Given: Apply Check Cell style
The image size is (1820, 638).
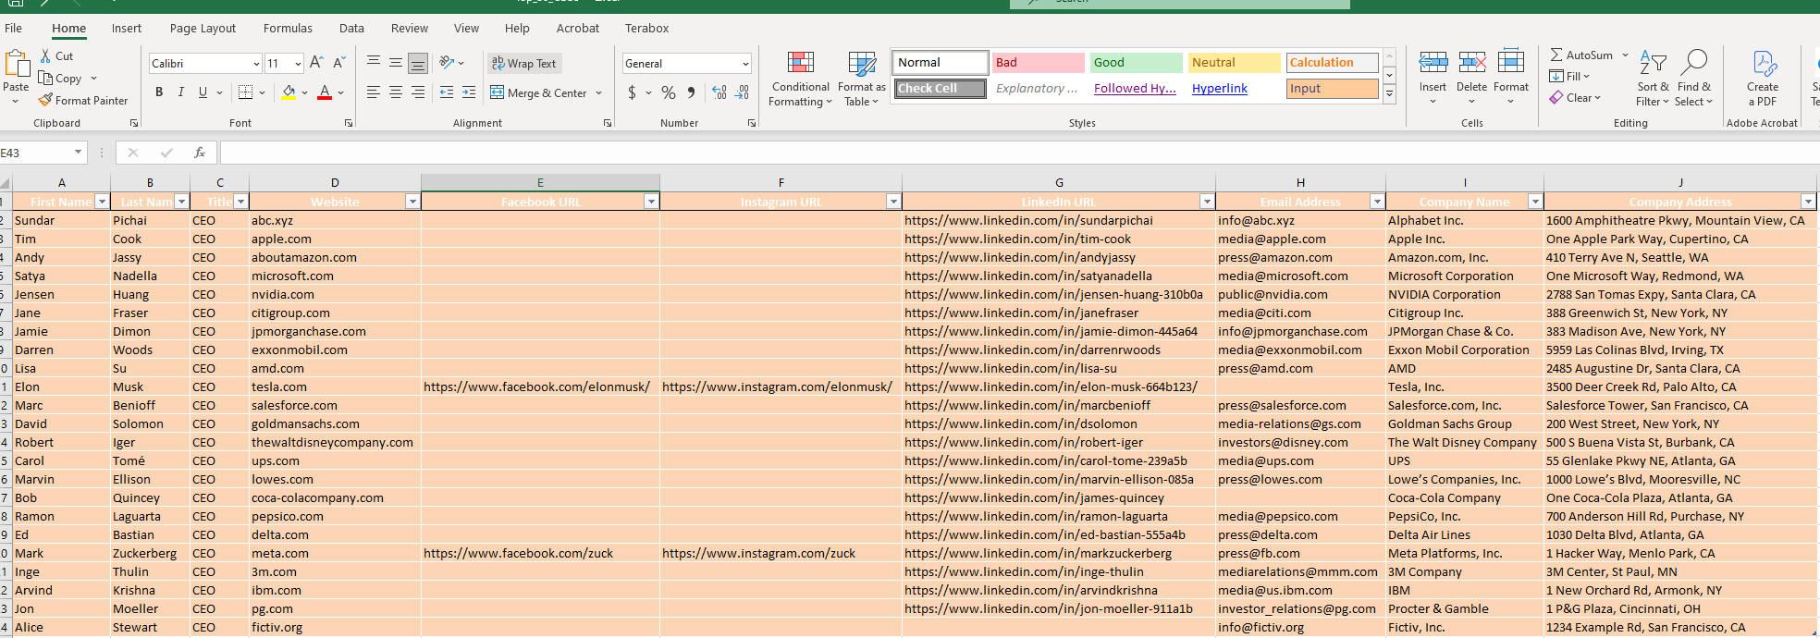Looking at the screenshot, I should point(940,89).
